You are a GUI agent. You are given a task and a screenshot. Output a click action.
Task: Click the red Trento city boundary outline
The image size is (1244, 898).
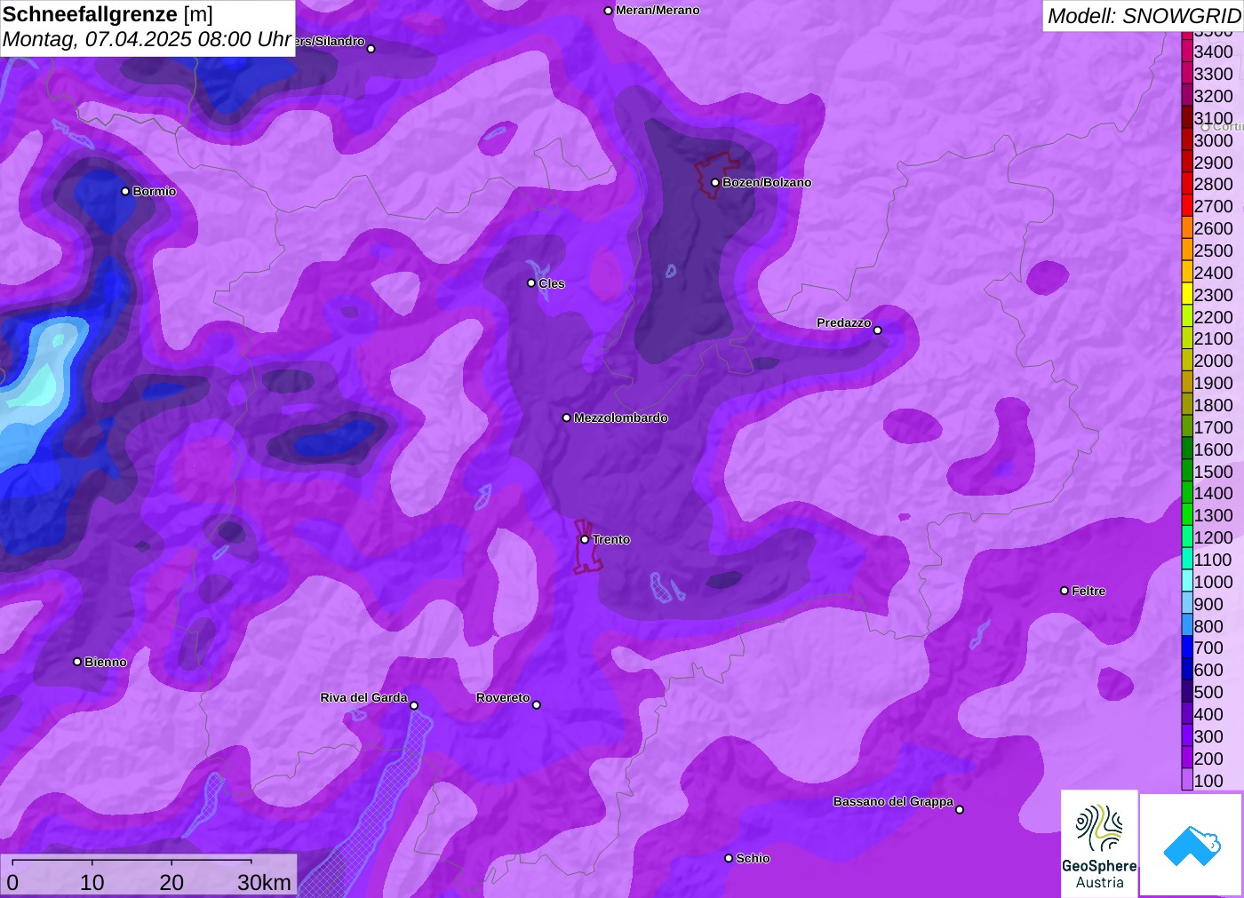click(x=587, y=546)
